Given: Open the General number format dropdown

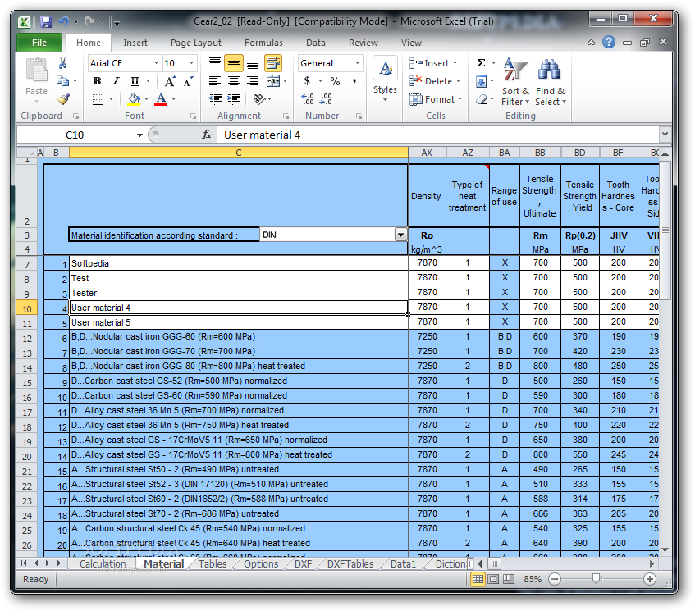Looking at the screenshot, I should [x=357, y=63].
